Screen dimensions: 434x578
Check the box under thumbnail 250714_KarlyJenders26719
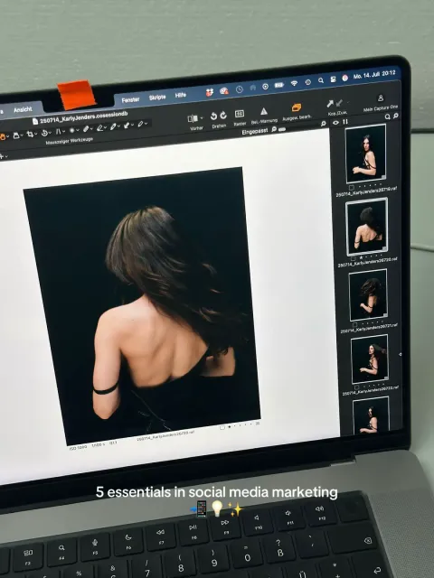352,188
